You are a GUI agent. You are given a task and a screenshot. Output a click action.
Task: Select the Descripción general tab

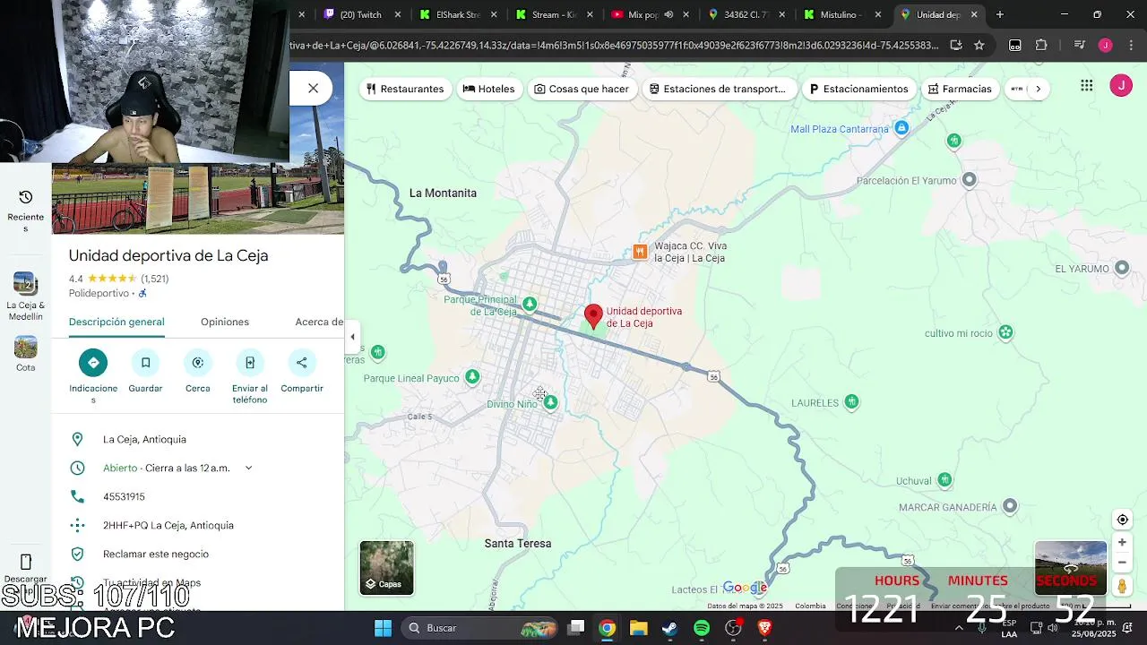click(116, 322)
